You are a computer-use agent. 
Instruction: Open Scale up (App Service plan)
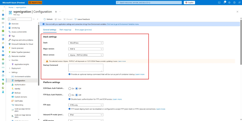(22, 110)
